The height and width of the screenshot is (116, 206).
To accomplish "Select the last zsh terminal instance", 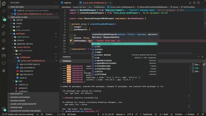I will [196, 71].
